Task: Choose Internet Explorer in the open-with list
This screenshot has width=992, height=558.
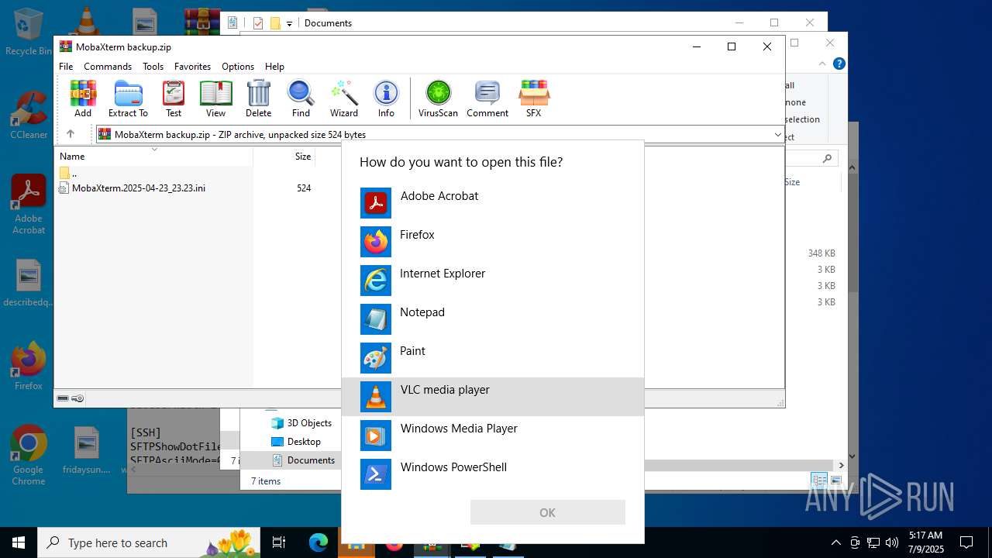Action: point(493,281)
